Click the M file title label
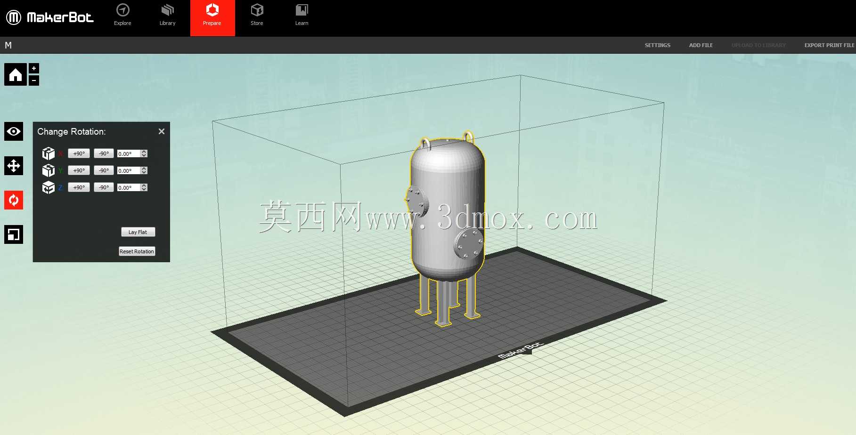Image resolution: width=856 pixels, height=435 pixels. click(8, 45)
